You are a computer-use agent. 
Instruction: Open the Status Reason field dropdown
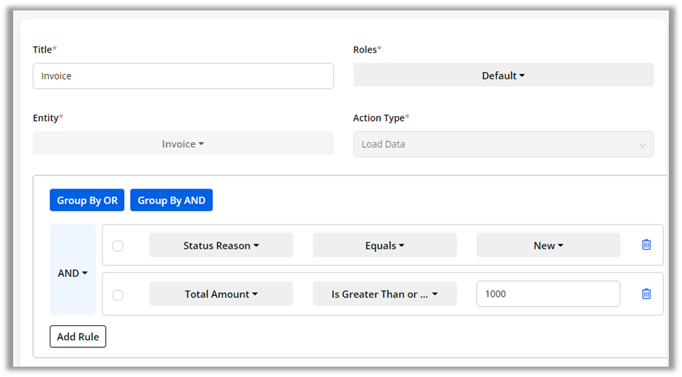[221, 245]
